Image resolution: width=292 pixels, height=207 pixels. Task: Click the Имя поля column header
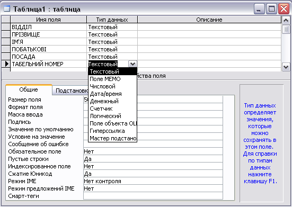click(x=48, y=20)
